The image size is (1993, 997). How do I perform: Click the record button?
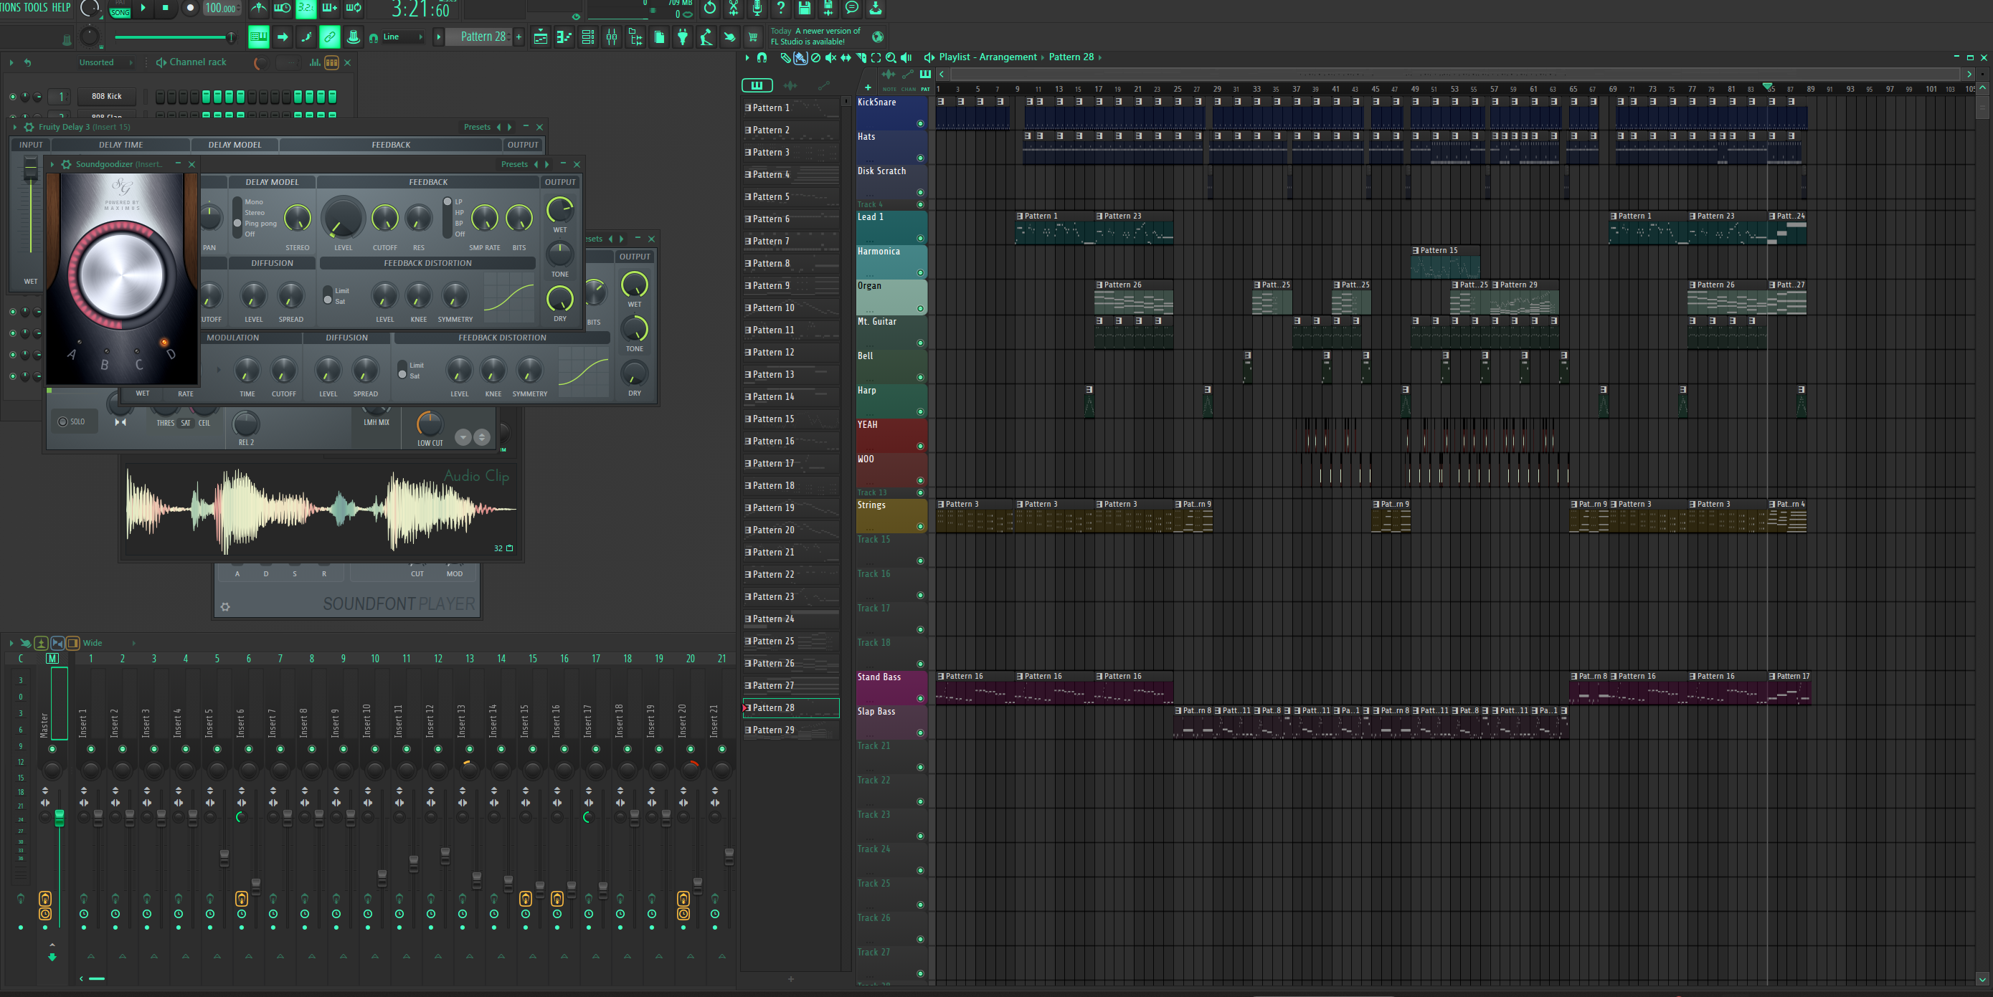[190, 8]
